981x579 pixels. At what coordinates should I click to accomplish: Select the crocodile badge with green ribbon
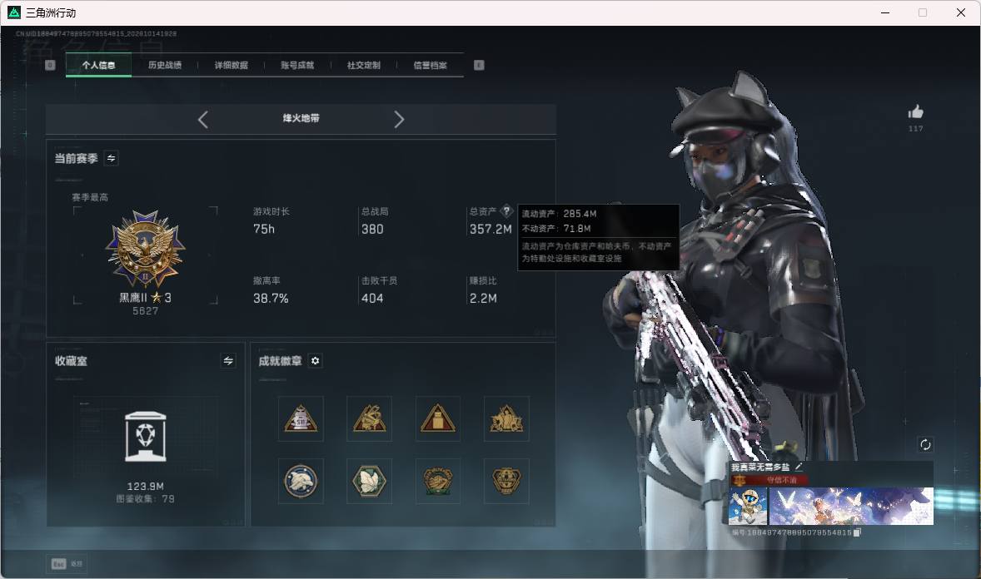pyautogui.click(x=438, y=481)
